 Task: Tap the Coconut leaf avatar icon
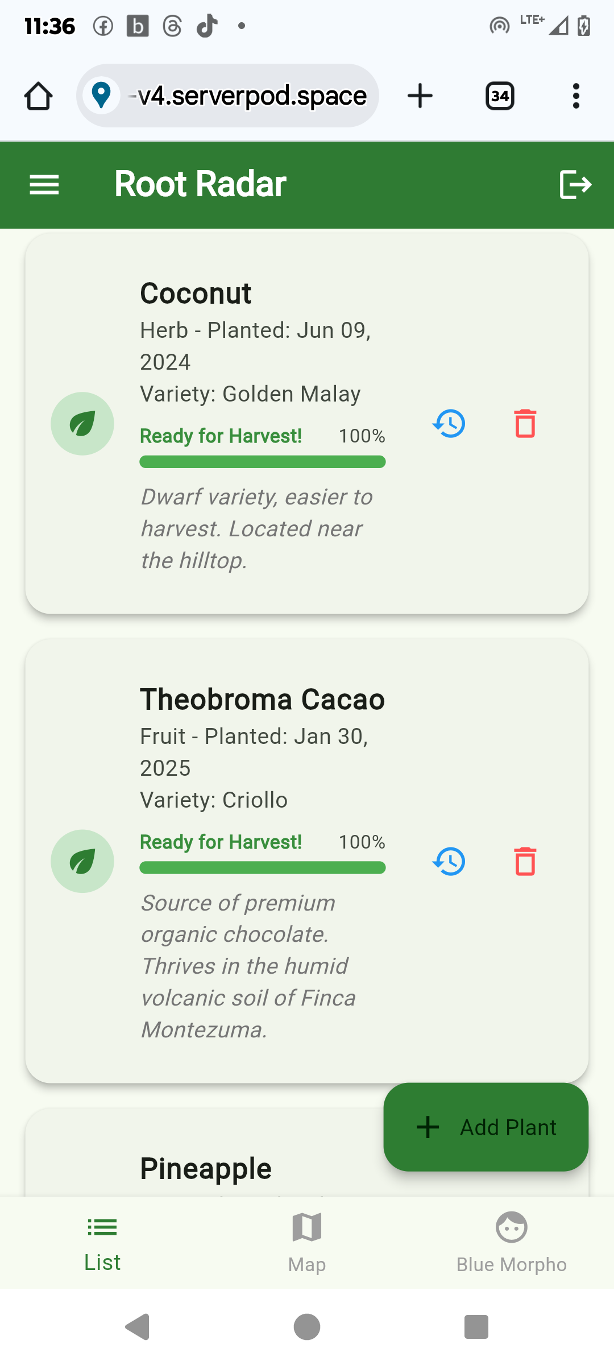click(82, 424)
